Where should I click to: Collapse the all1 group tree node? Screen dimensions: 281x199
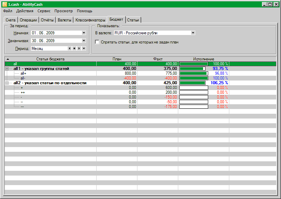click(x=7, y=69)
